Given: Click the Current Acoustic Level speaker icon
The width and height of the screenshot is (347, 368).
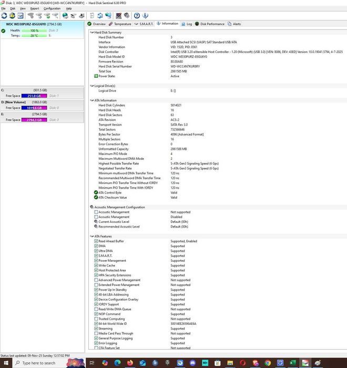Looking at the screenshot, I should (96, 221).
